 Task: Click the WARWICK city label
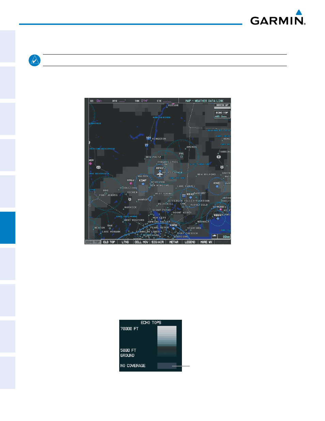tap(130, 207)
